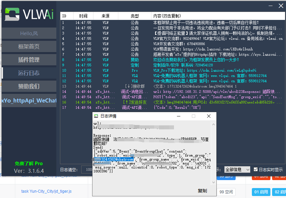286x198 pixels.
Task: Select log row 9 定制插件/软件 entry
Action: (x=172, y=65)
